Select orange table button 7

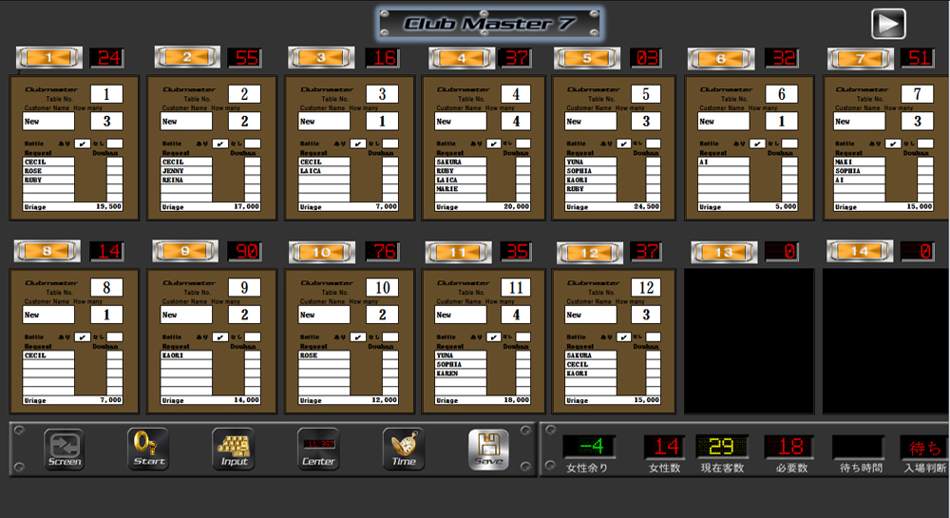[x=860, y=59]
